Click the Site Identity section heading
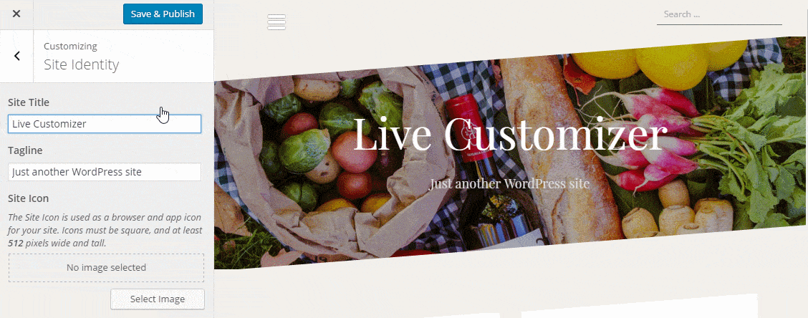The width and height of the screenshot is (808, 318). coord(82,65)
